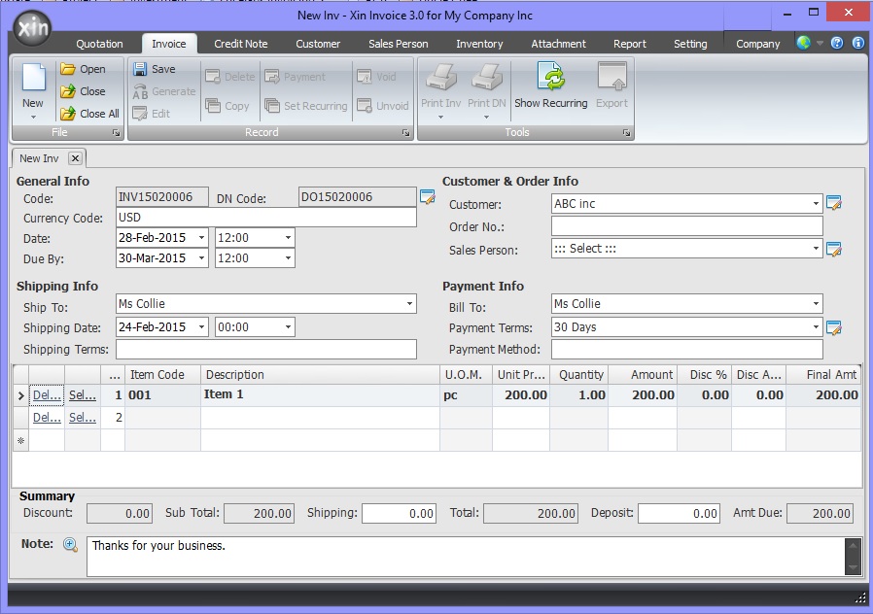The image size is (873, 614).
Task: Open an existing invoice file
Action: 83,69
